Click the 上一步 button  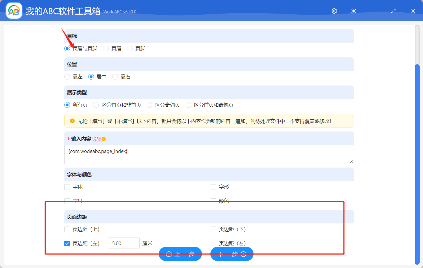point(180,254)
